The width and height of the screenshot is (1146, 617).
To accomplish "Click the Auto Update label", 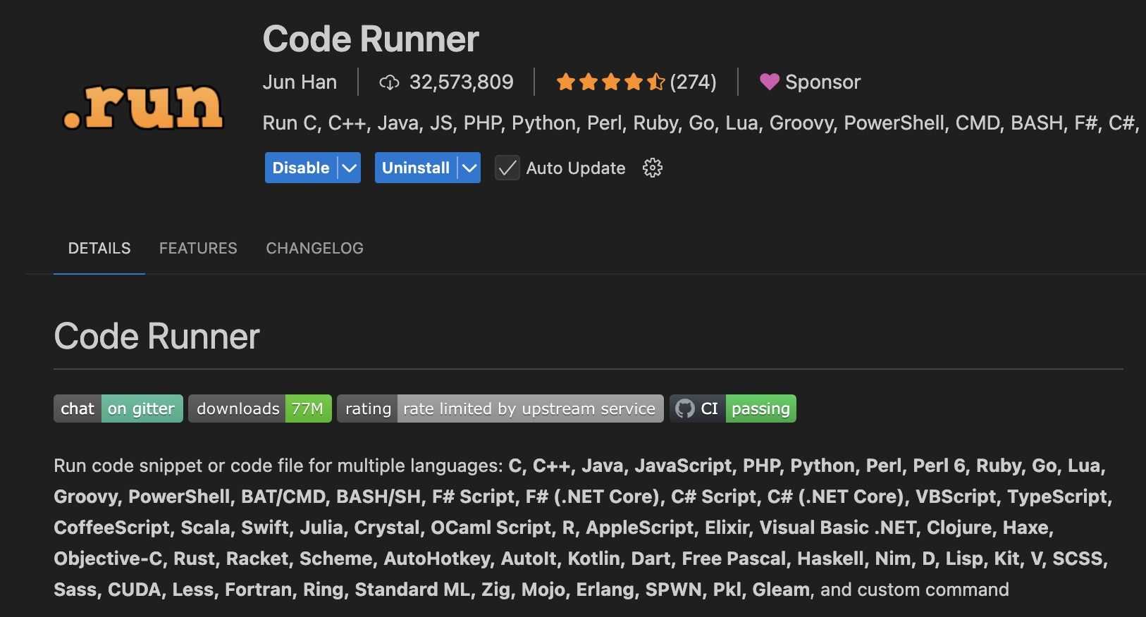I will pyautogui.click(x=576, y=168).
